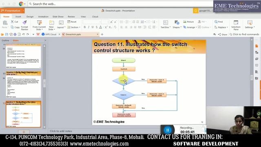Image resolution: width=261 pixels, height=147 pixels.
Task: Click the clear formatting eraser icon
Action: tap(115, 27)
